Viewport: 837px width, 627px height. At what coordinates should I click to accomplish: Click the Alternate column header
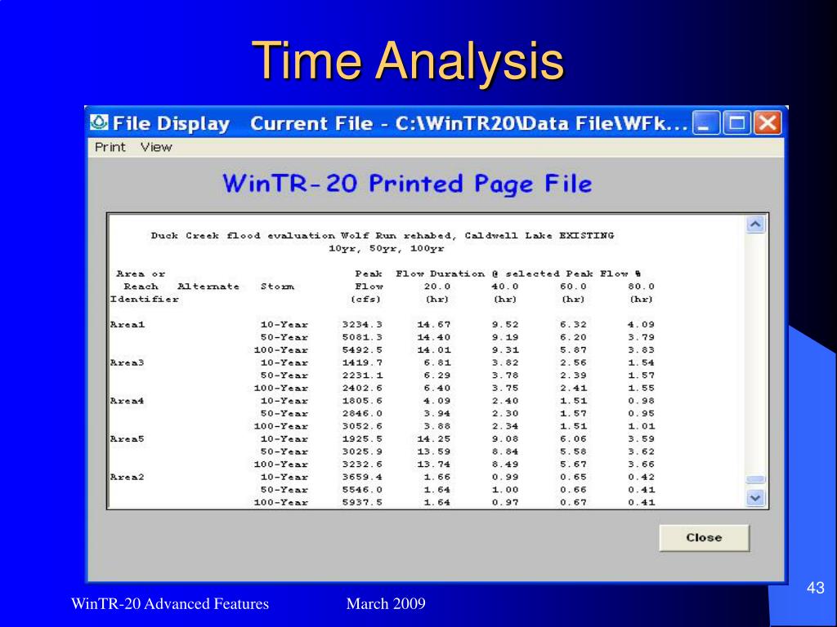pos(208,287)
